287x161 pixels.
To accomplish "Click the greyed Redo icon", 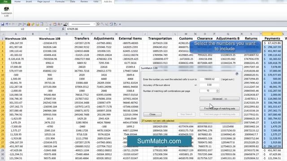I will pos(13,24).
